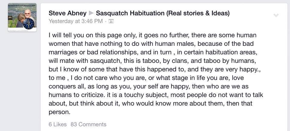Open the 83 Comments thread
Screen dimensions: 290x131
(x=89, y=124)
